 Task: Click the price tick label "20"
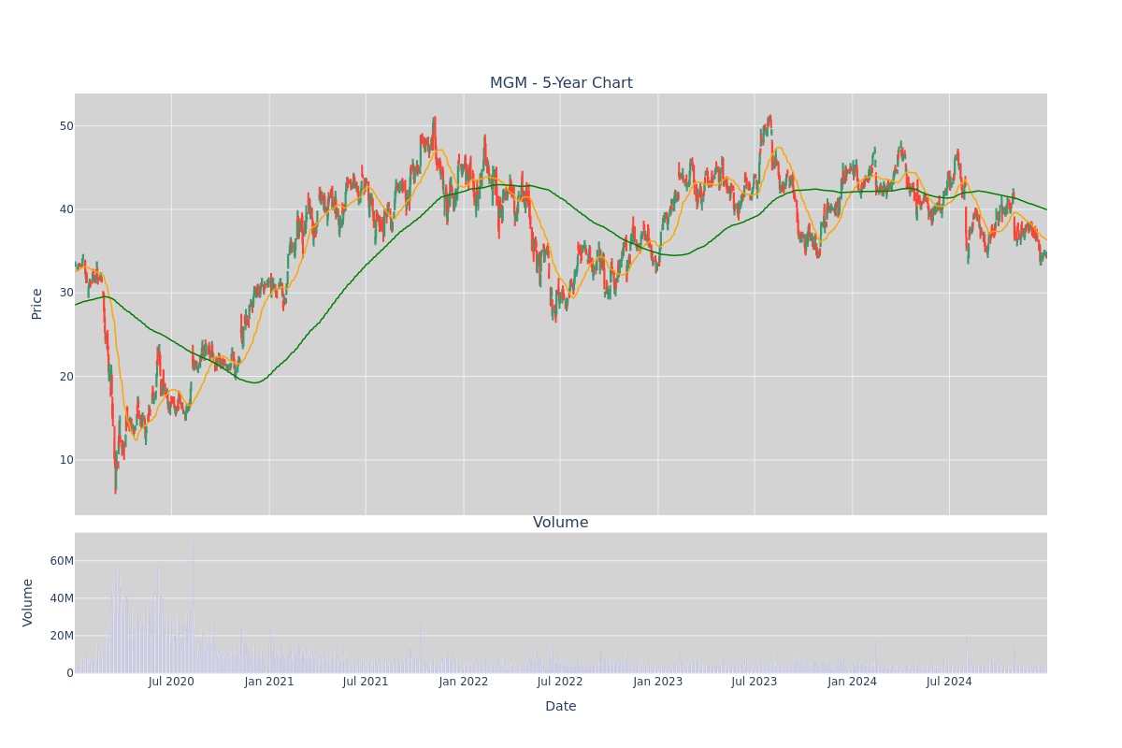pyautogui.click(x=66, y=377)
